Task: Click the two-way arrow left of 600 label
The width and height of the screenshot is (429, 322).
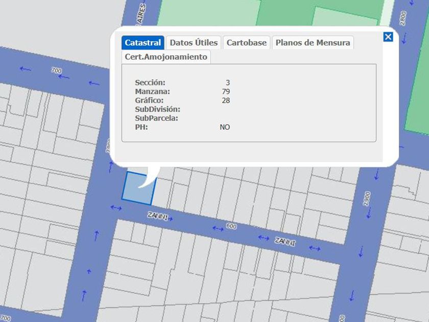Action: click(218, 228)
